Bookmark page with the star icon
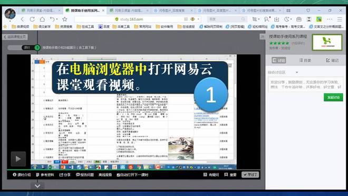 click(65, 19)
